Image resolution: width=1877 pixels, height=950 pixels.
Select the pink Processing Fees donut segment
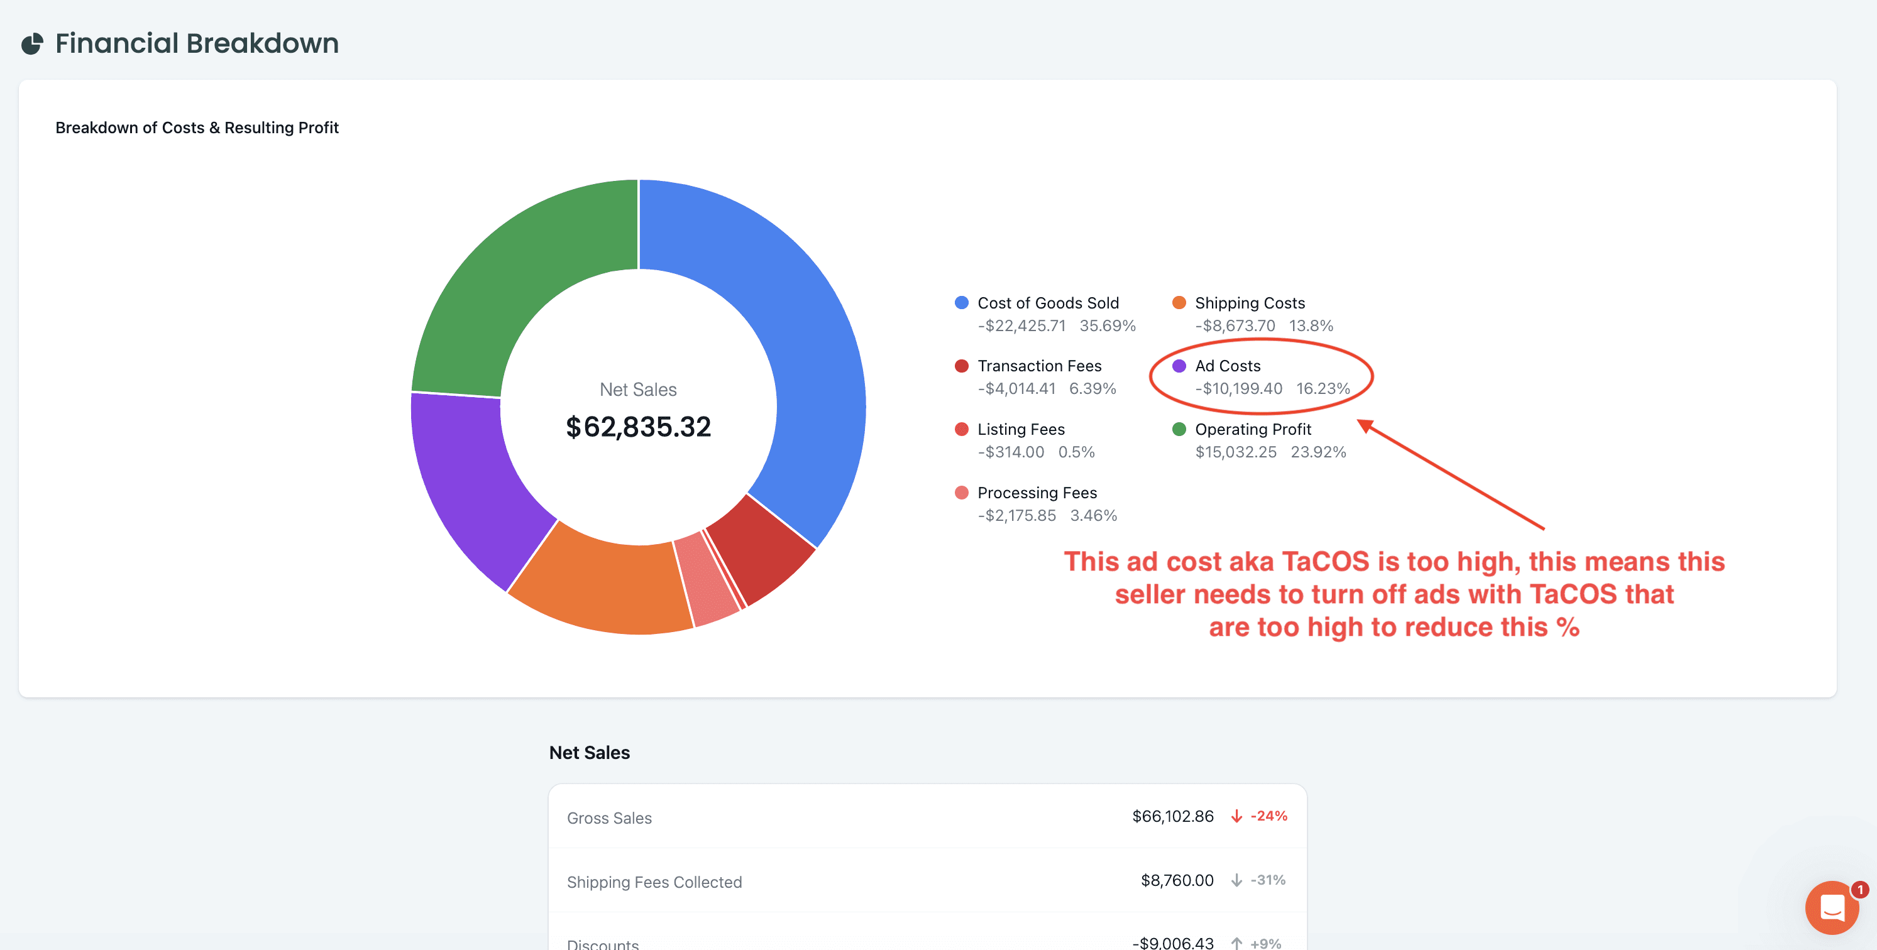click(705, 579)
